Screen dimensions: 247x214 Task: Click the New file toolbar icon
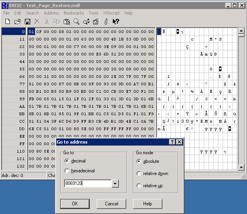click(7, 21)
